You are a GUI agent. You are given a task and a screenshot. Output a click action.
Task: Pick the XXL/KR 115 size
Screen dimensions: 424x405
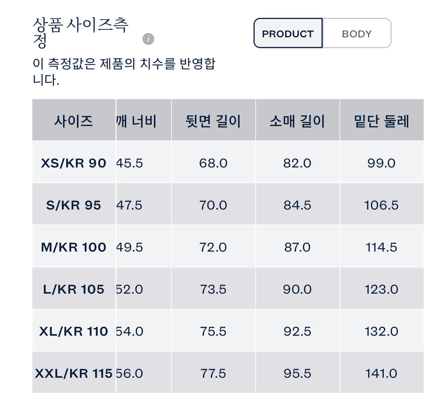coord(74,373)
